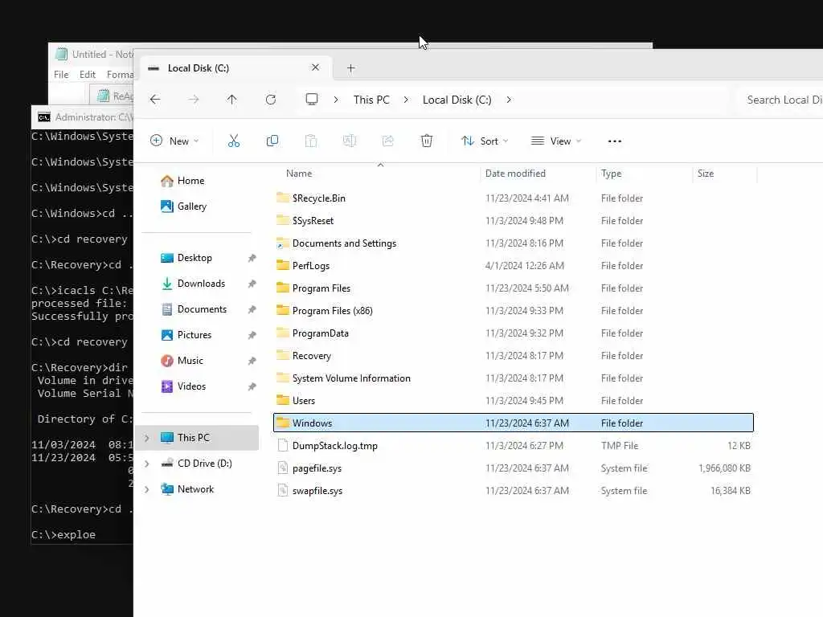Image resolution: width=823 pixels, height=617 pixels.
Task: Select the DumpStack.log.tmp file
Action: coord(514,446)
